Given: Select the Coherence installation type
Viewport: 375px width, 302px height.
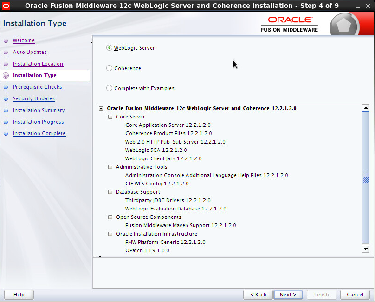Looking at the screenshot, I should click(x=109, y=68).
